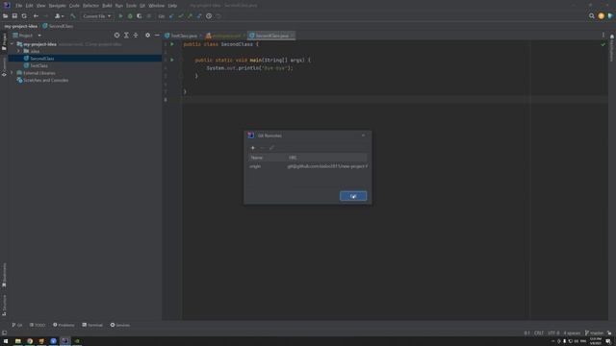This screenshot has height=346, width=616.
Task: Click the gutter run arrow beside main method
Action: pyautogui.click(x=172, y=60)
